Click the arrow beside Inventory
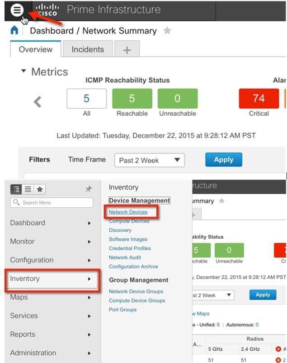 (89, 279)
